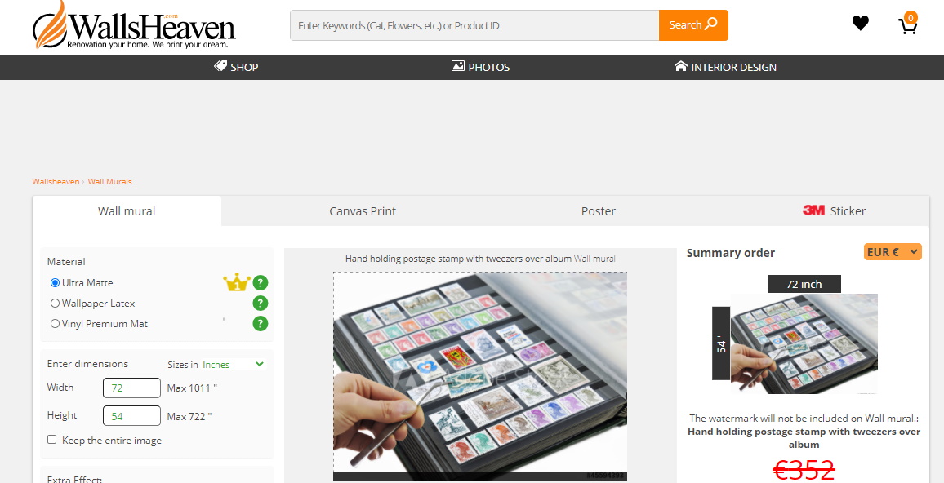Open the SHOP menu with tag icon
The width and height of the screenshot is (944, 483).
pos(236,67)
